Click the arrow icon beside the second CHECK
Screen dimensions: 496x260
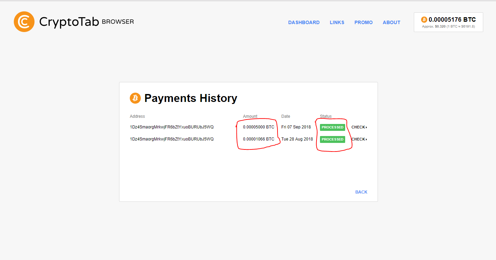click(x=367, y=139)
